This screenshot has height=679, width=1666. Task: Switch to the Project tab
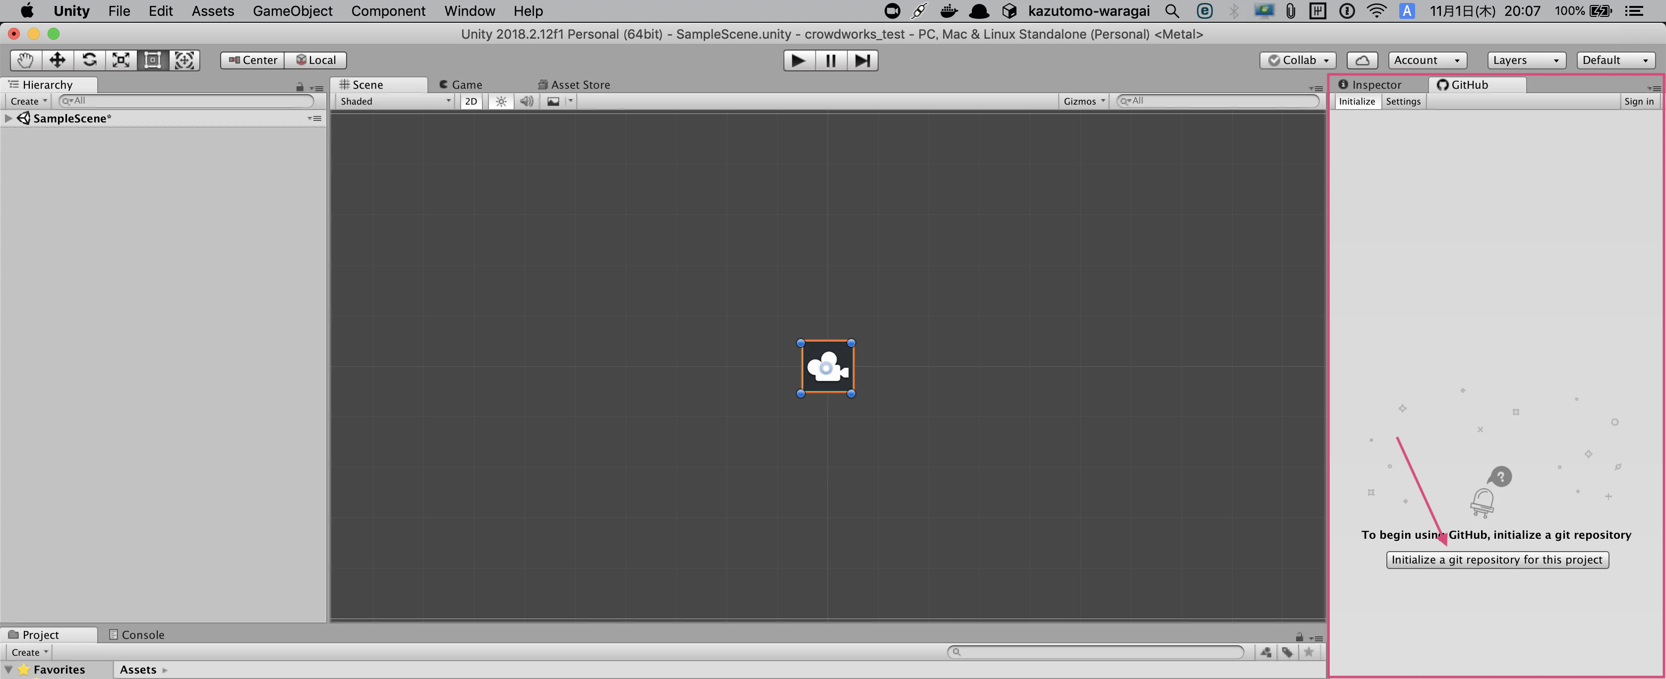(49, 635)
